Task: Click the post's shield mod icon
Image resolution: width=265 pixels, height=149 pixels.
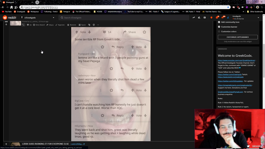Action: (x=94, y=25)
